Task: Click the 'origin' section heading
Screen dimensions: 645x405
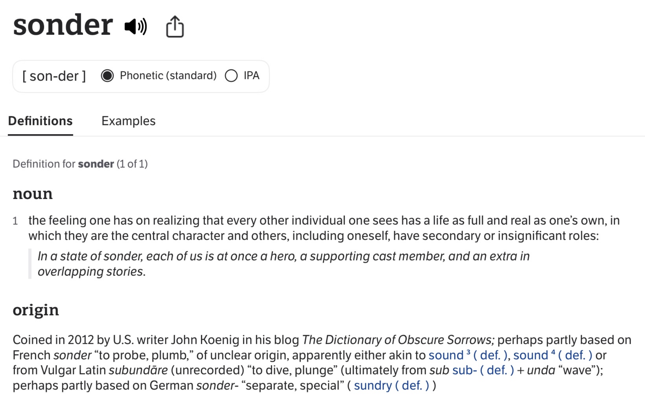Action: (x=36, y=310)
